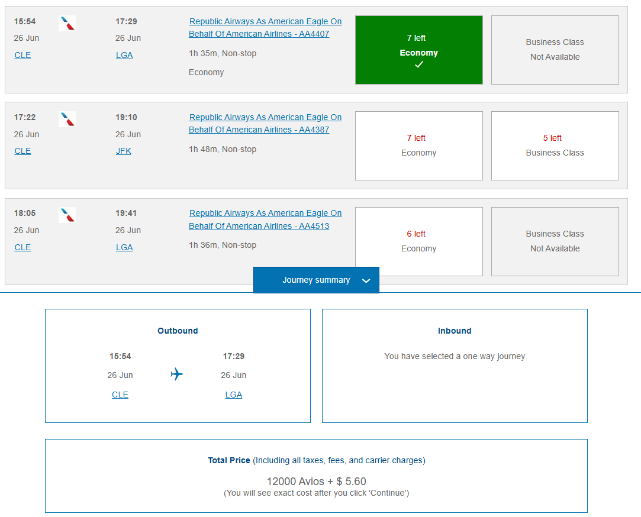
Task: Open flight AA4387 details link
Action: [265, 124]
